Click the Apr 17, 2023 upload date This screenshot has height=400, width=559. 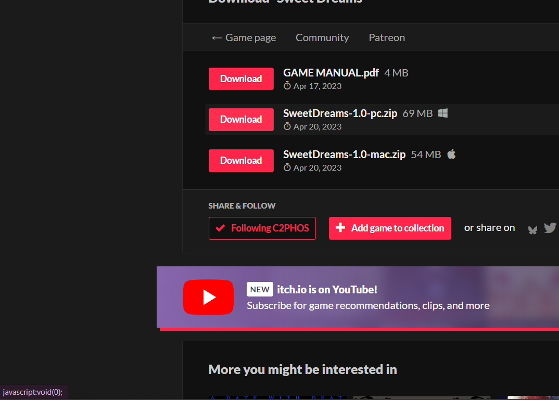pyautogui.click(x=317, y=86)
